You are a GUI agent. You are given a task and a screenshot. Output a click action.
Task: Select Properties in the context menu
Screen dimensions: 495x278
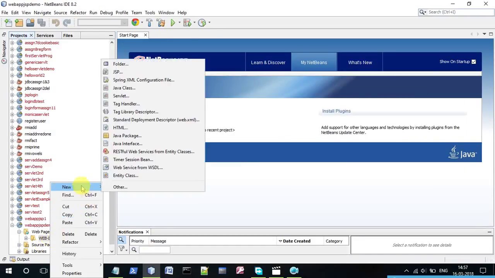72,273
